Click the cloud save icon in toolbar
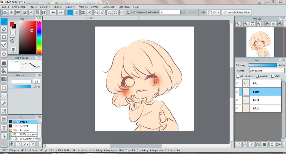 [5, 12]
